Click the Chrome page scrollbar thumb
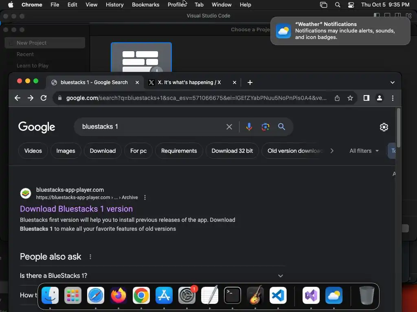This screenshot has height=312, width=417. pyautogui.click(x=398, y=128)
